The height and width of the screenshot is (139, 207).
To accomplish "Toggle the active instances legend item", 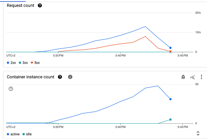I will [13, 134].
